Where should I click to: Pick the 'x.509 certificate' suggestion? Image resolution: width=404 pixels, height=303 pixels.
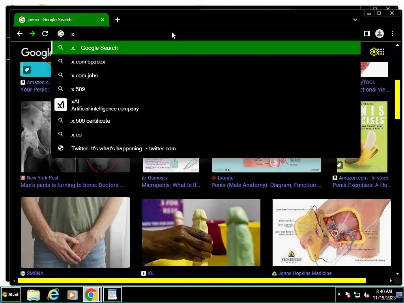(x=206, y=121)
